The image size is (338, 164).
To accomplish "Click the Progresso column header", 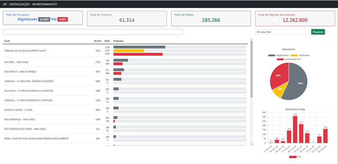I will click(119, 41).
